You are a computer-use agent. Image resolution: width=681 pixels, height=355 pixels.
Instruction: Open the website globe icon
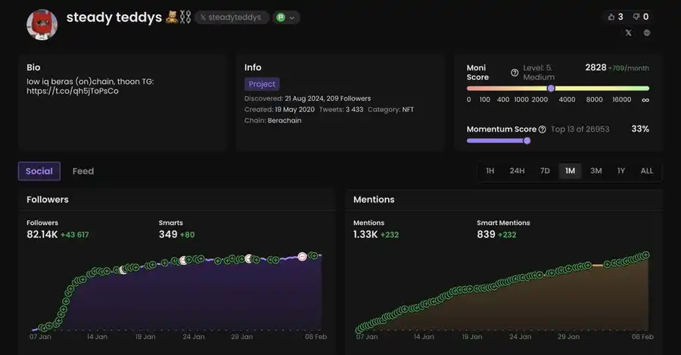pyautogui.click(x=647, y=33)
